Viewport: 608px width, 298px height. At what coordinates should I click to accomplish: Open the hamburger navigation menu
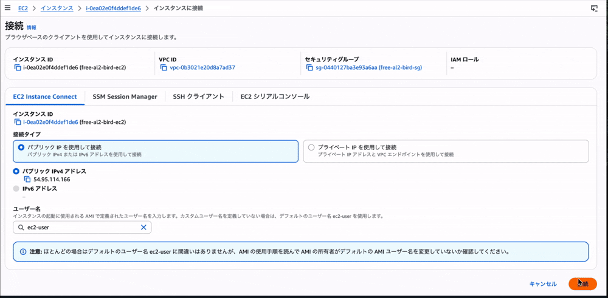tap(7, 8)
